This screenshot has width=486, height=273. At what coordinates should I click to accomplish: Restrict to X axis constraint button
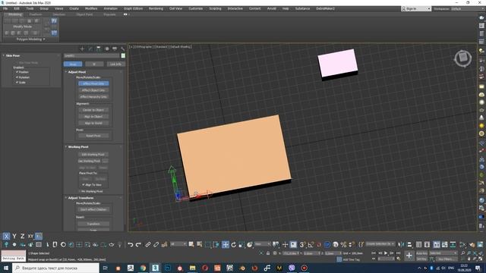point(6,236)
